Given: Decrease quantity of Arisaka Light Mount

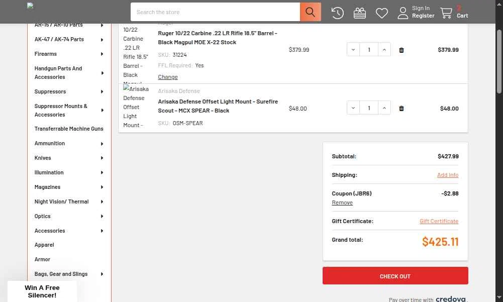Looking at the screenshot, I should [x=353, y=108].
